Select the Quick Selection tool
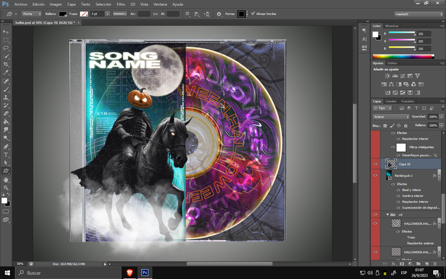Viewport: 446px width, 279px height. (6, 56)
